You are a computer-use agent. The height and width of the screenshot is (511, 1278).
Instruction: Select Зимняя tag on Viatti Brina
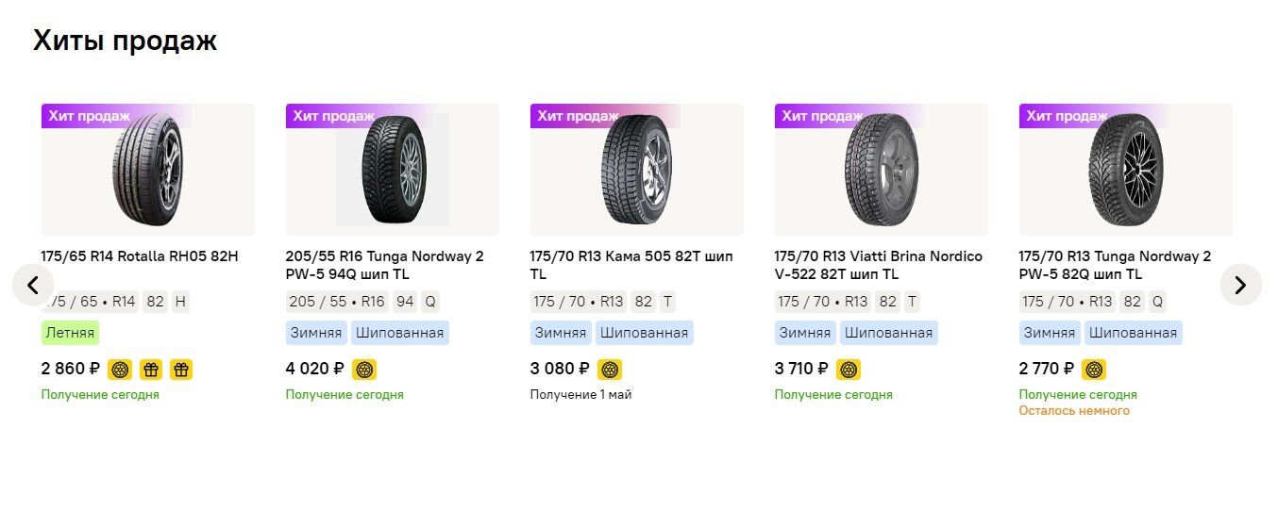pyautogui.click(x=804, y=333)
